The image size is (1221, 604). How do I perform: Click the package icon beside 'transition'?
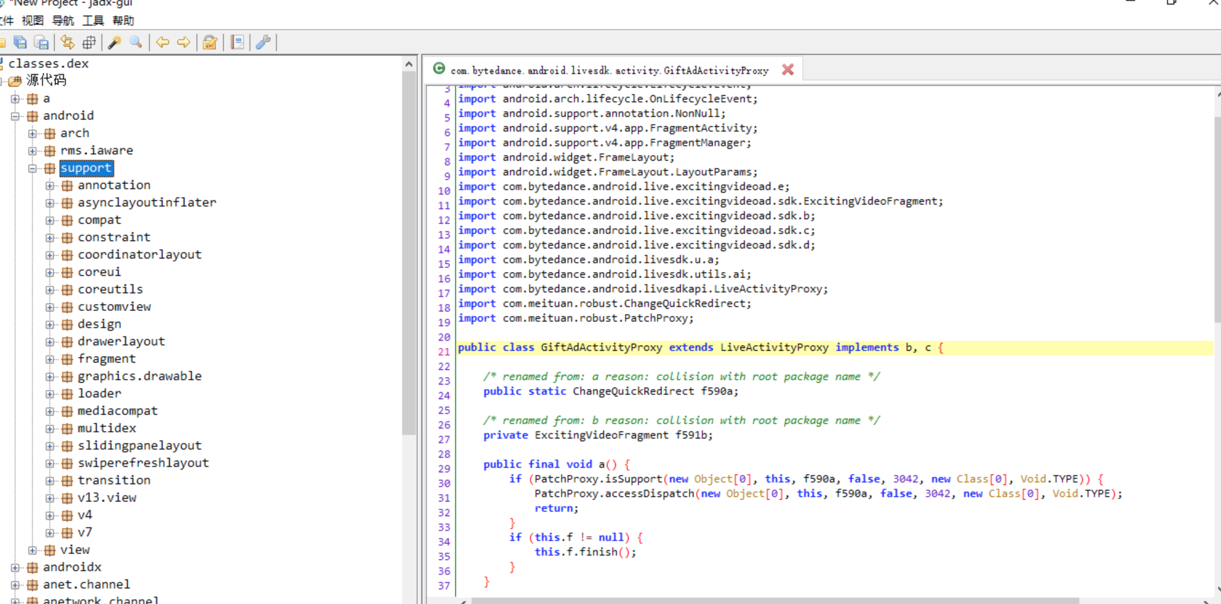(67, 481)
